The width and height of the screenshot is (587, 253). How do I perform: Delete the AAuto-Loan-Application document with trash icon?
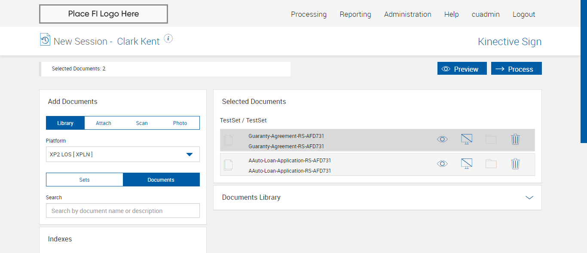click(515, 164)
